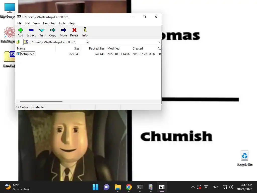Sort by the Size column header
This screenshot has height=193, width=257.
68,49
